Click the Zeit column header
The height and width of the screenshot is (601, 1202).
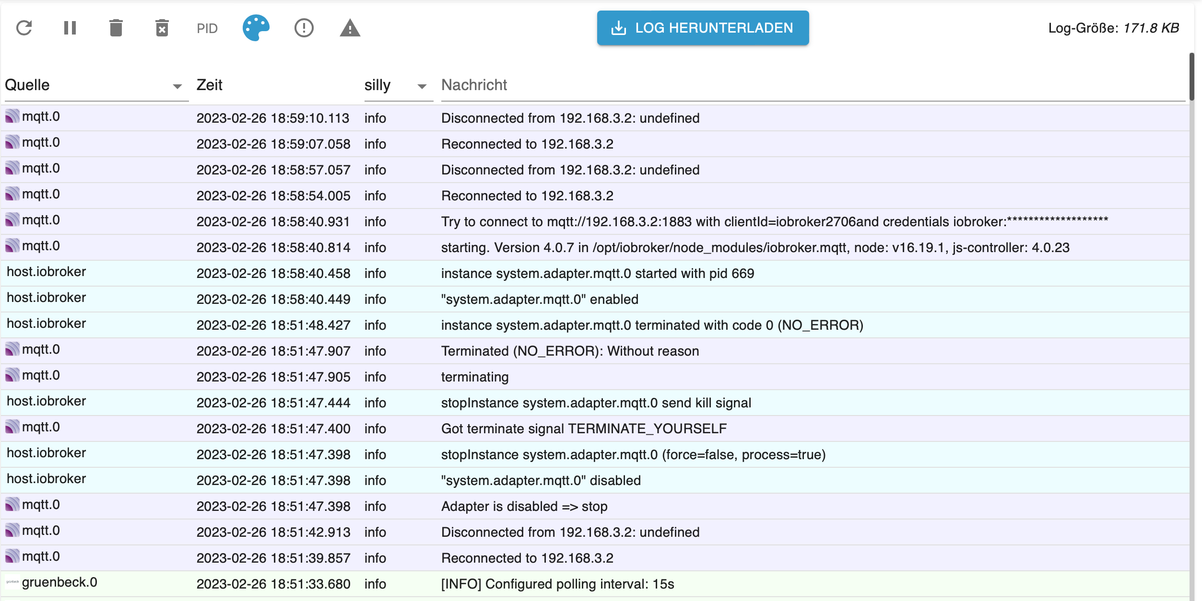(210, 85)
